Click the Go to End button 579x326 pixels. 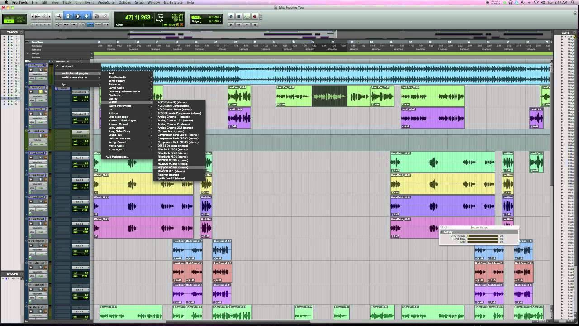(x=255, y=25)
